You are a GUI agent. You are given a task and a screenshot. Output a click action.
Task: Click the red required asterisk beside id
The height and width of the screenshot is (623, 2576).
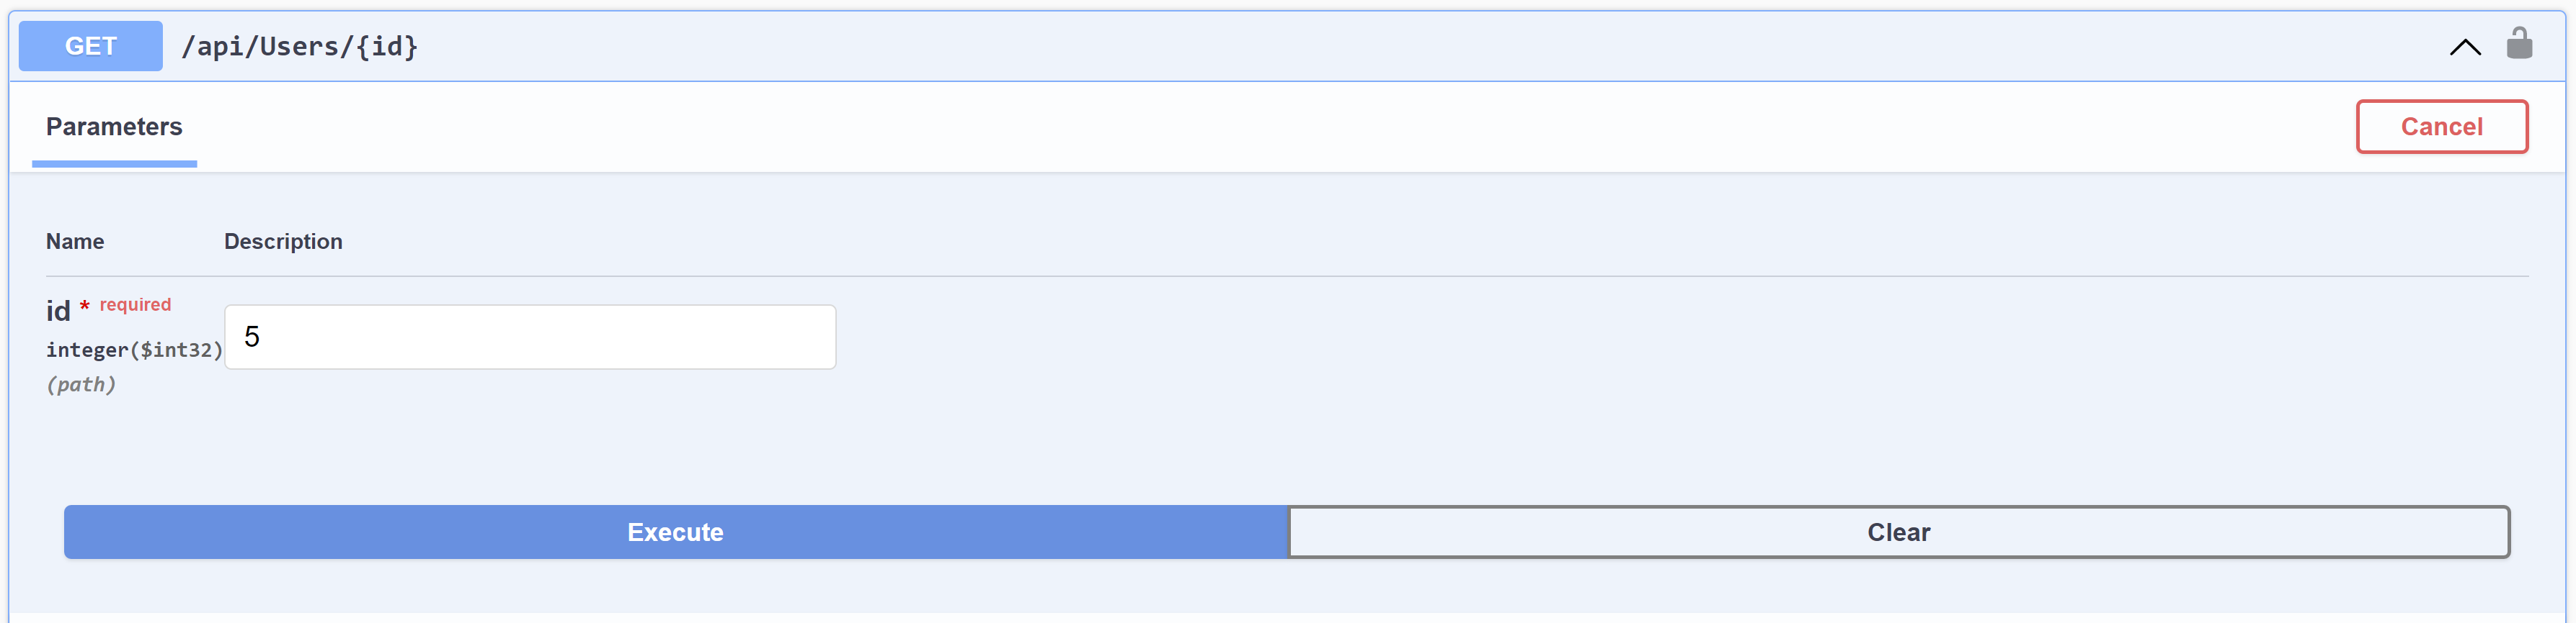coord(85,306)
